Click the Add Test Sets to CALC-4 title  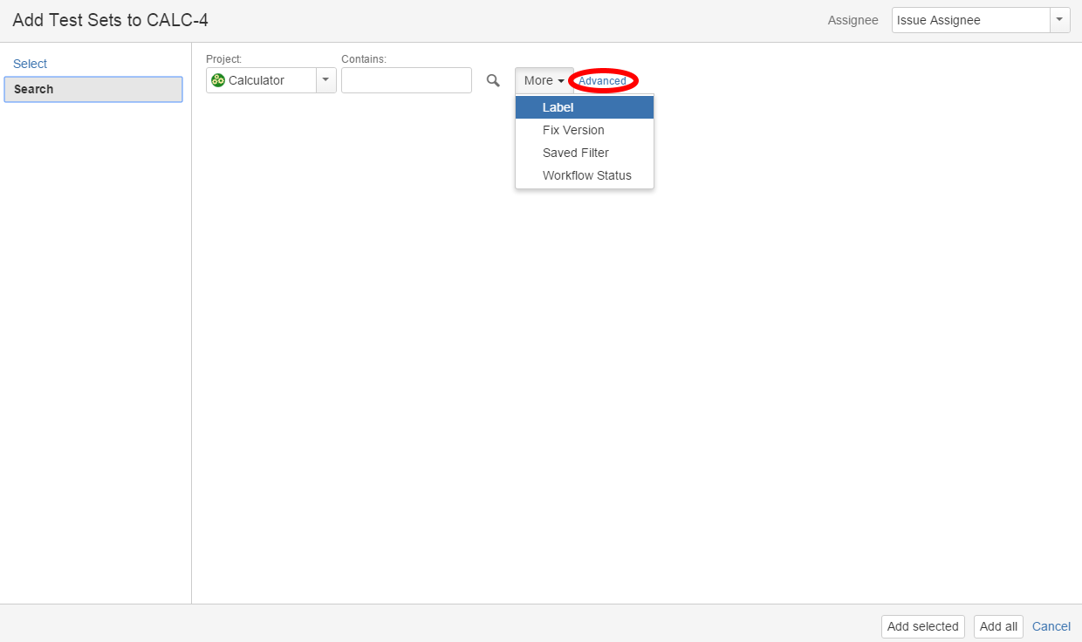(110, 20)
